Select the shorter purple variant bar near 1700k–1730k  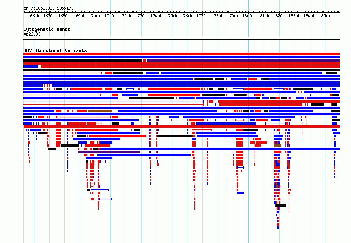[x=109, y=152]
